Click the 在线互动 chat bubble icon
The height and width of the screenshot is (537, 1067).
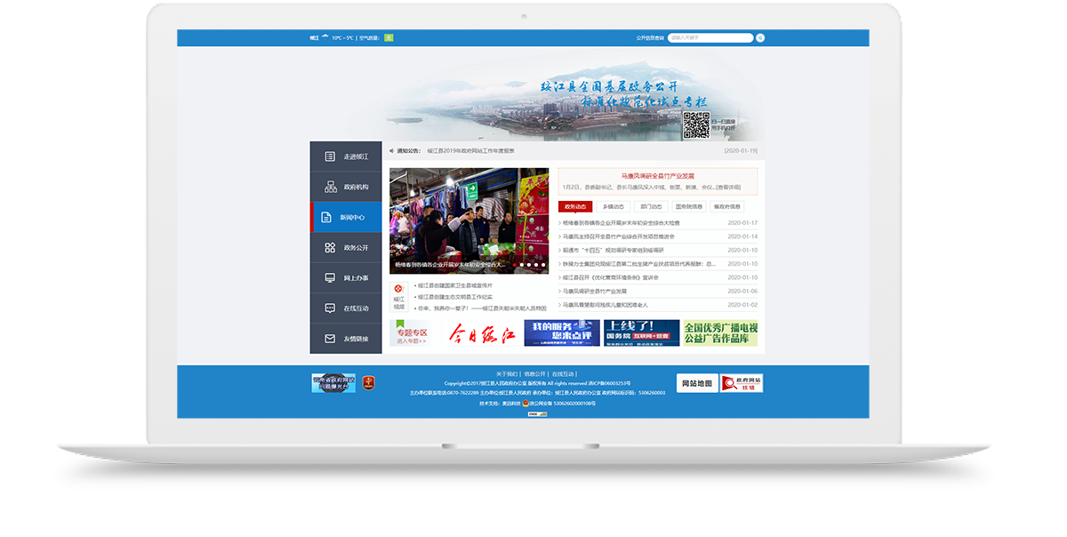pyautogui.click(x=330, y=309)
